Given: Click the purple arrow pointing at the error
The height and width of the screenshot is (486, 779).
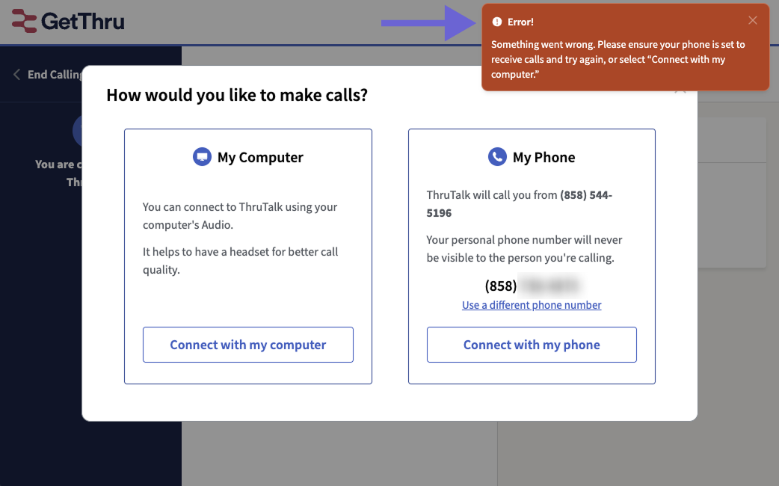Looking at the screenshot, I should (426, 23).
